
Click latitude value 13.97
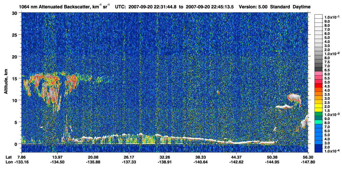pos(57,157)
